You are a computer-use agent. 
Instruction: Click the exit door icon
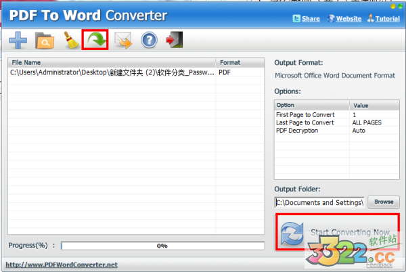click(x=175, y=40)
